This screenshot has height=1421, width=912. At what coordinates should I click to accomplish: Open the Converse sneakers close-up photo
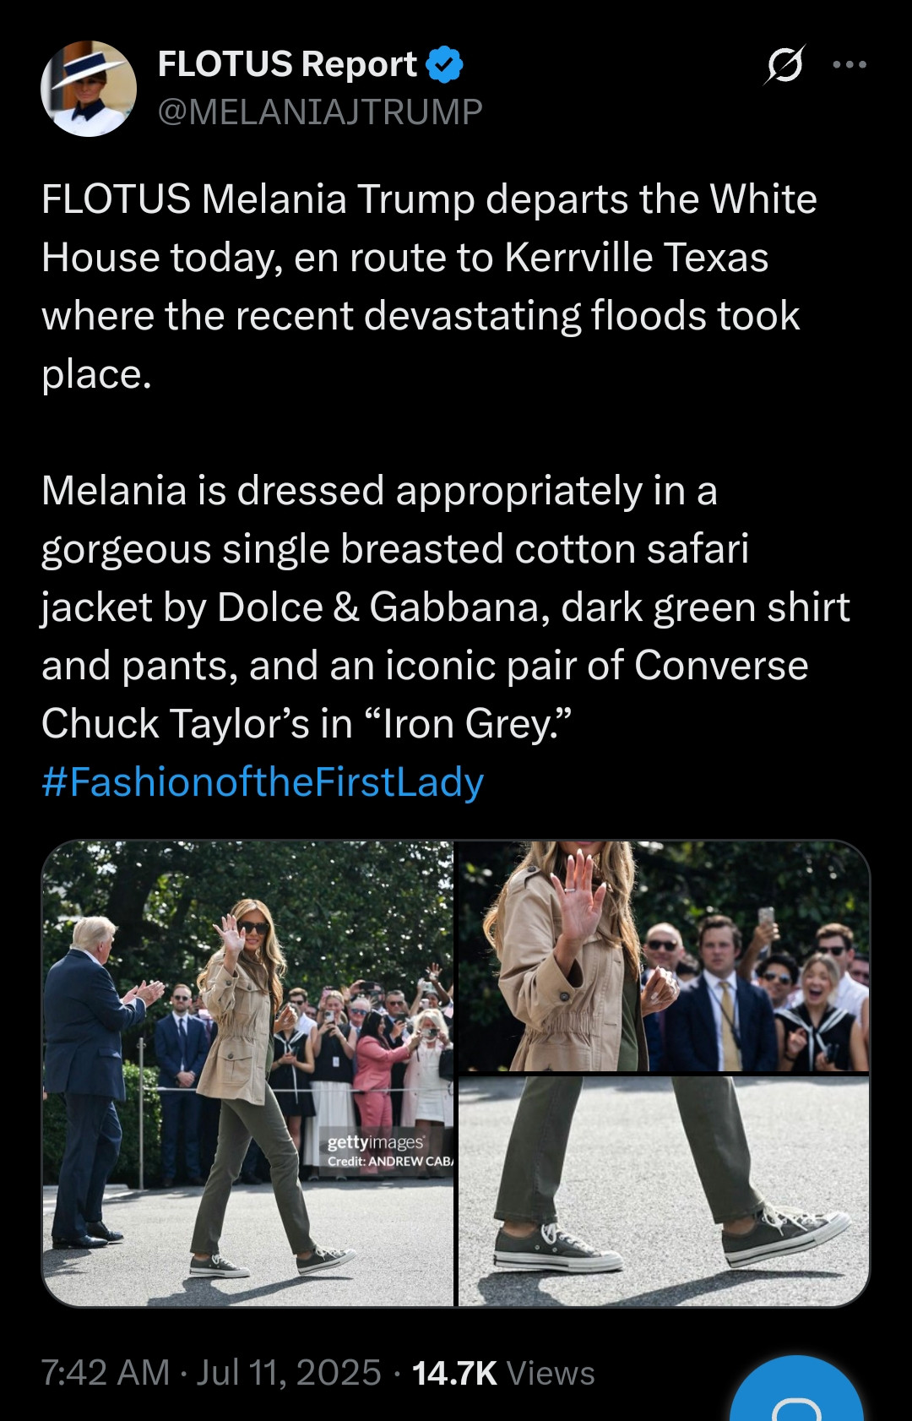pyautogui.click(x=663, y=1191)
